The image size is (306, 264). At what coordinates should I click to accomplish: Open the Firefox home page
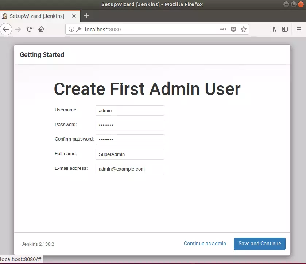41,29
